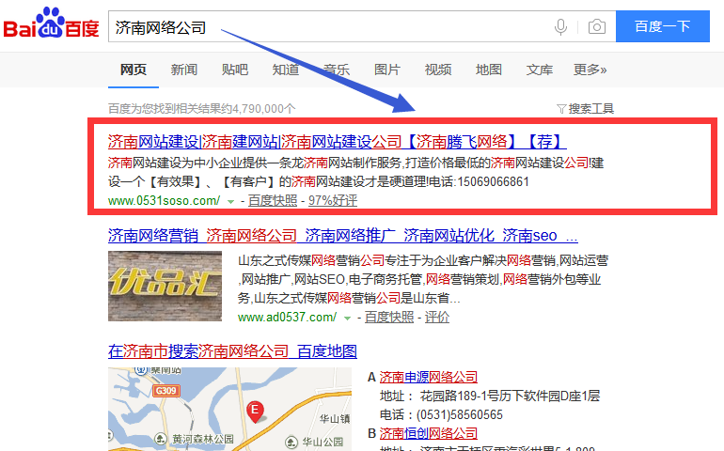The image size is (724, 451).
Task: Expand the arrow next to www.0531soso.com
Action: click(231, 202)
